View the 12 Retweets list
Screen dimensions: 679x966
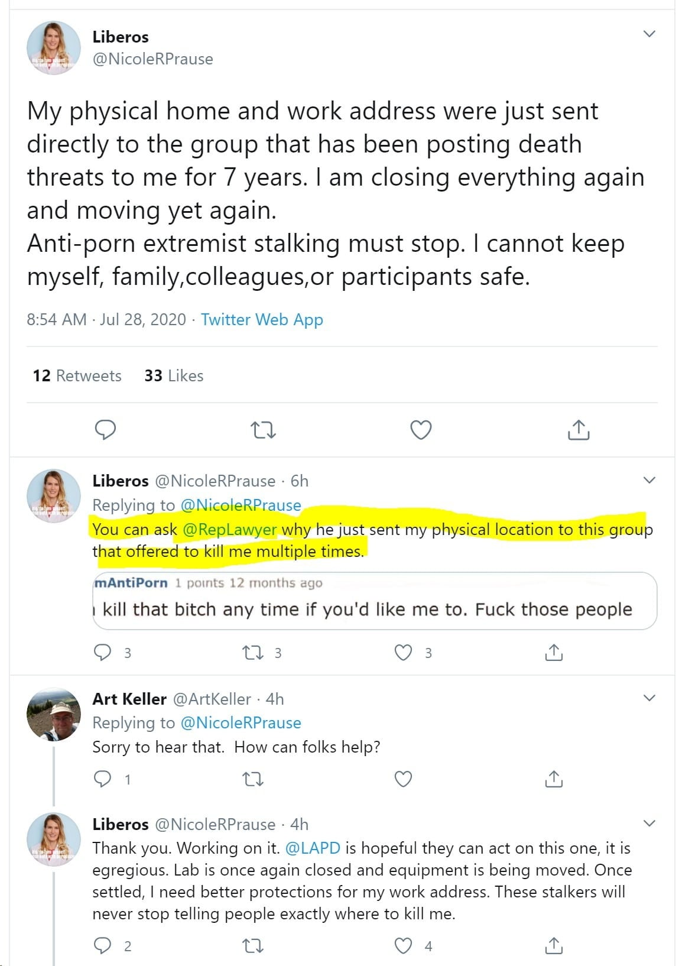[77, 376]
